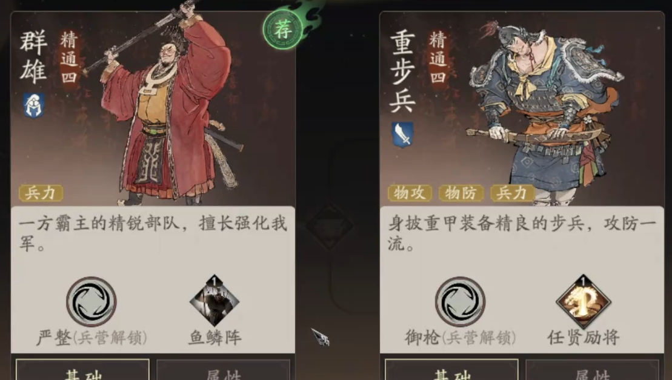
Task: Click the 物防 tag on 重步兵 card
Action: point(461,193)
